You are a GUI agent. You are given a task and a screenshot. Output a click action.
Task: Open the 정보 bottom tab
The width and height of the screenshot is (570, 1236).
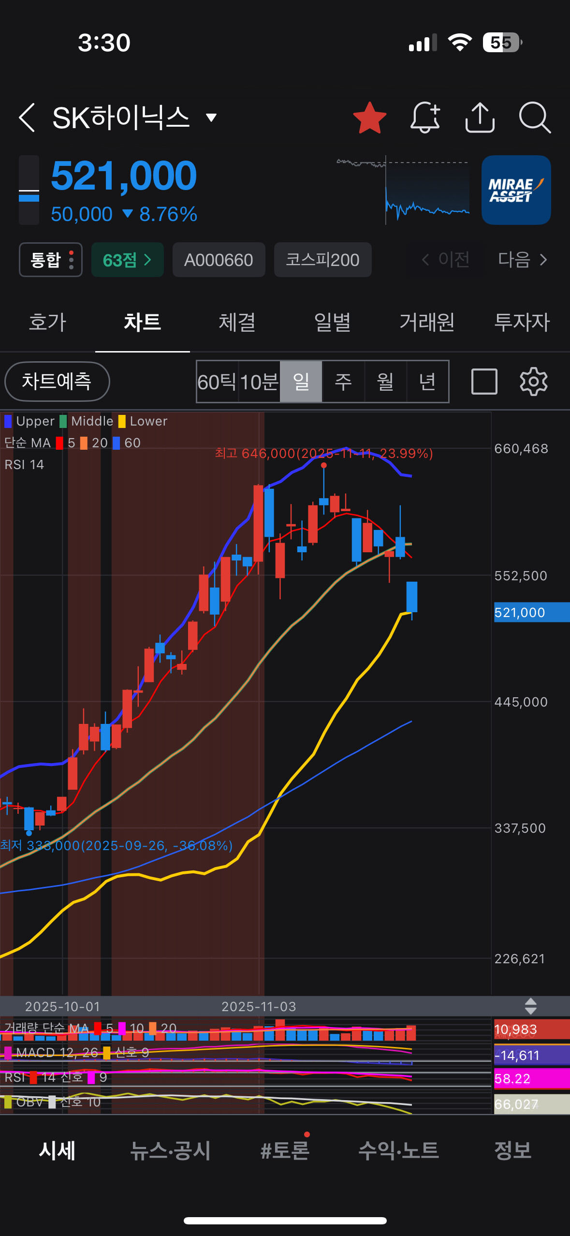pos(513,1150)
